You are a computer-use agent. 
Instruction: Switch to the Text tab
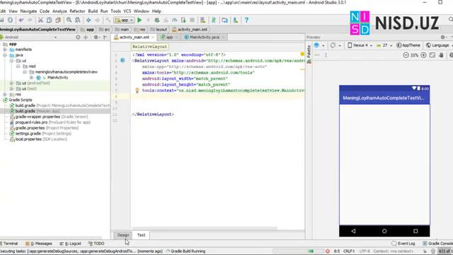141,235
